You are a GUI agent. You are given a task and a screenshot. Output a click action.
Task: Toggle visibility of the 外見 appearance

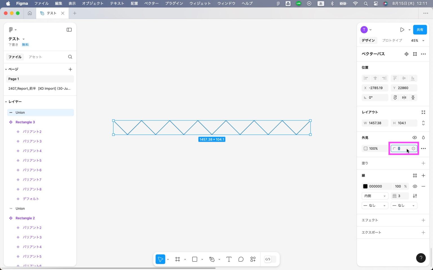click(x=415, y=138)
